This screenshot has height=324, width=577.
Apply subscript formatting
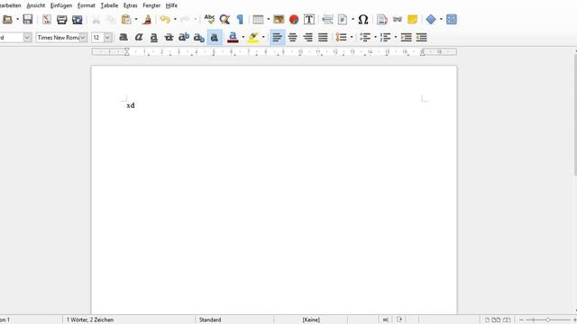pos(199,37)
